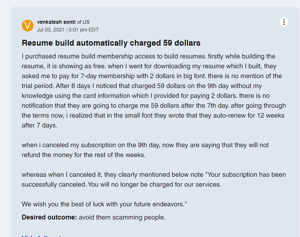Click the orange V avatar icon
300x237 pixels.
click(x=28, y=26)
